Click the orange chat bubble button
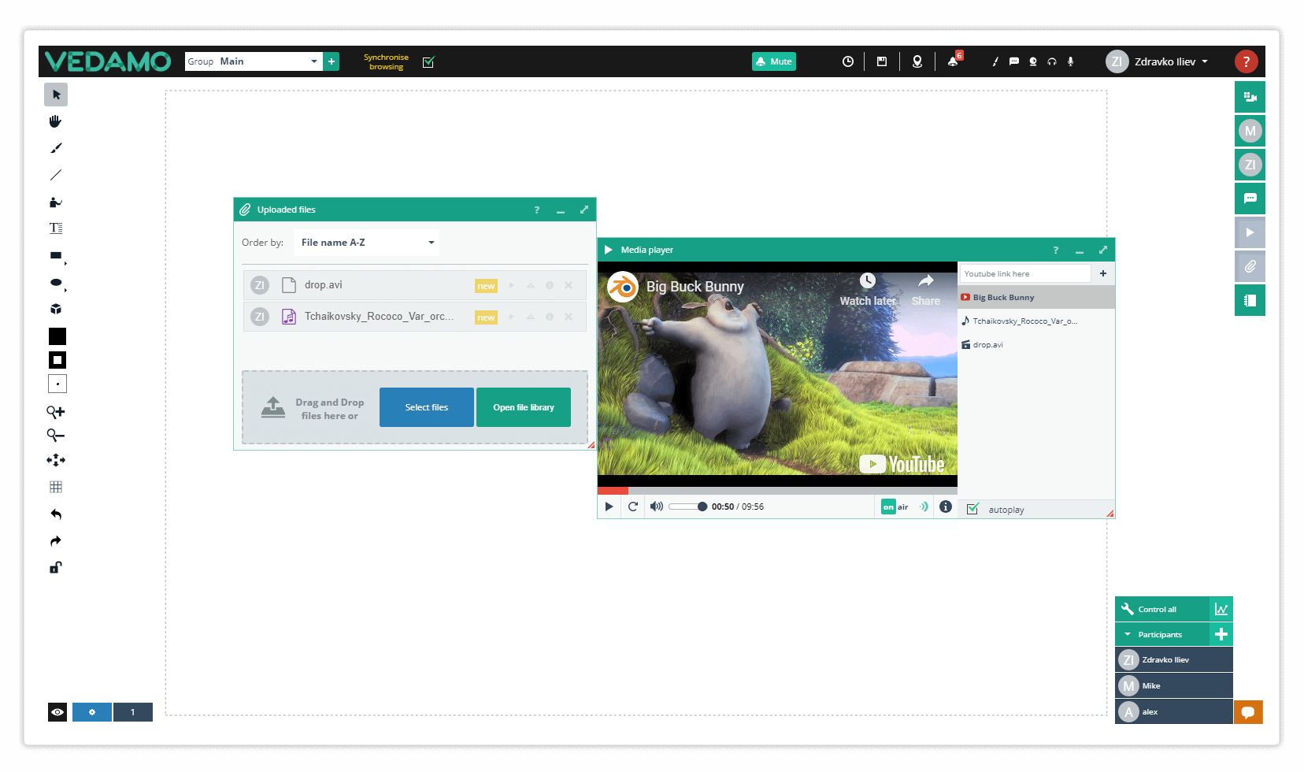Screen dimensions: 1304x772 (x=1248, y=712)
